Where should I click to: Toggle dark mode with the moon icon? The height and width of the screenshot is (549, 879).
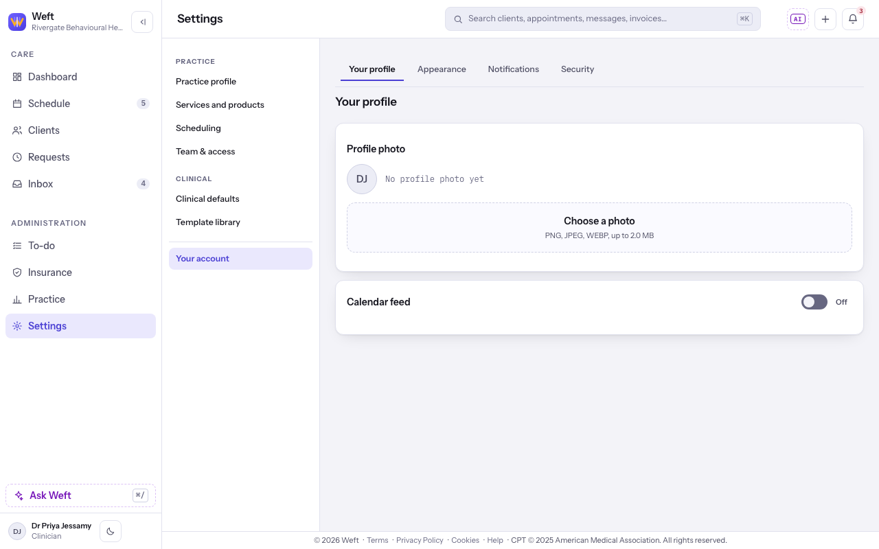[111, 531]
